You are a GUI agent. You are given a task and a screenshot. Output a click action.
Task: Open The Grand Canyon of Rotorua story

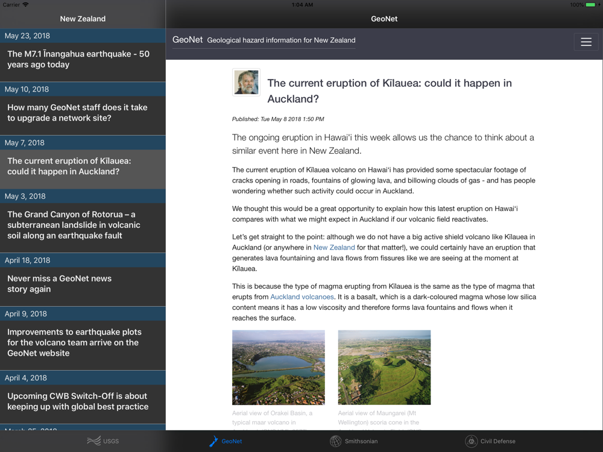[x=83, y=228]
